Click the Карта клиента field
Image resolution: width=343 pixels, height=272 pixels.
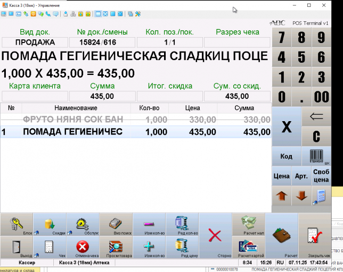[35, 96]
